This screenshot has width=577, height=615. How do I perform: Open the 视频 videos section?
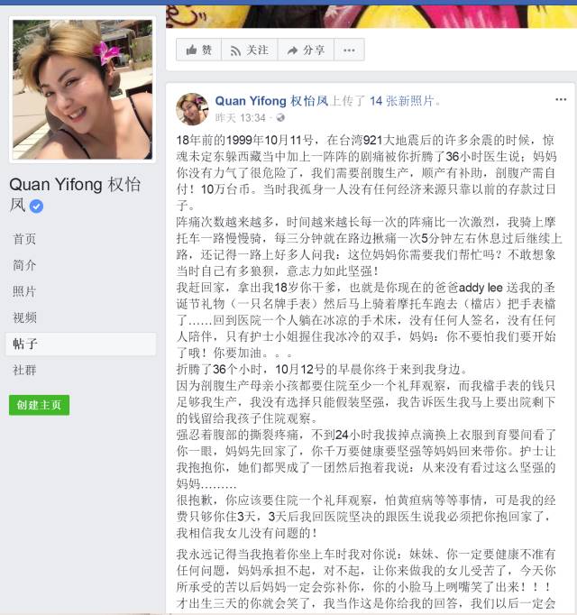(x=24, y=317)
